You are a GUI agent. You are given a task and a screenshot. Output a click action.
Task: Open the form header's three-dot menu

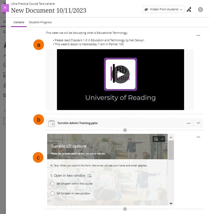coord(162,139)
